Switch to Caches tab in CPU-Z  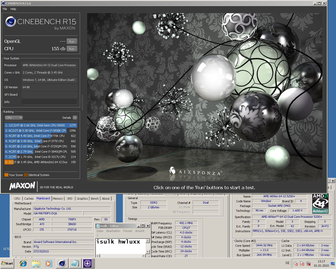click(29, 199)
